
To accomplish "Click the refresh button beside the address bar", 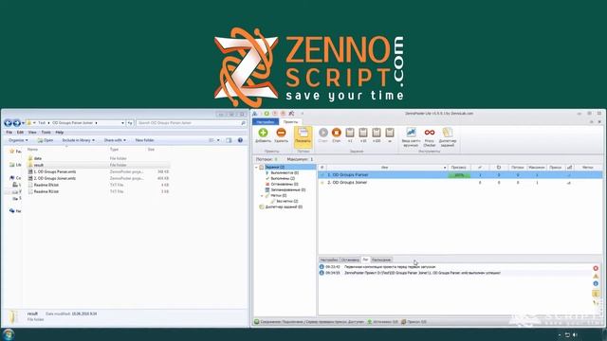I will pos(130,123).
